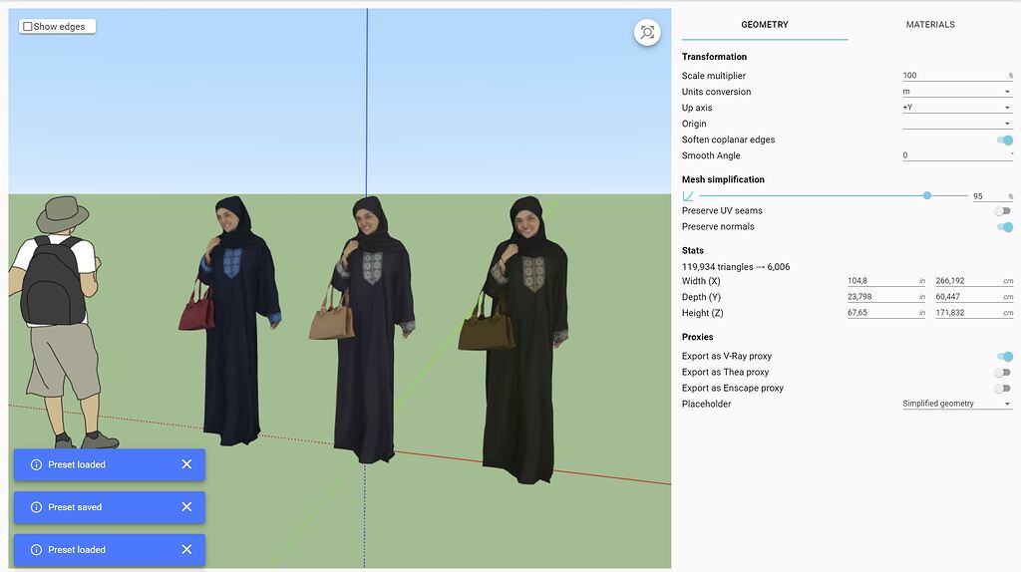Screen dimensions: 1021x572
Task: Open Placeholder dropdown showing Simplified geometry
Action: click(957, 405)
